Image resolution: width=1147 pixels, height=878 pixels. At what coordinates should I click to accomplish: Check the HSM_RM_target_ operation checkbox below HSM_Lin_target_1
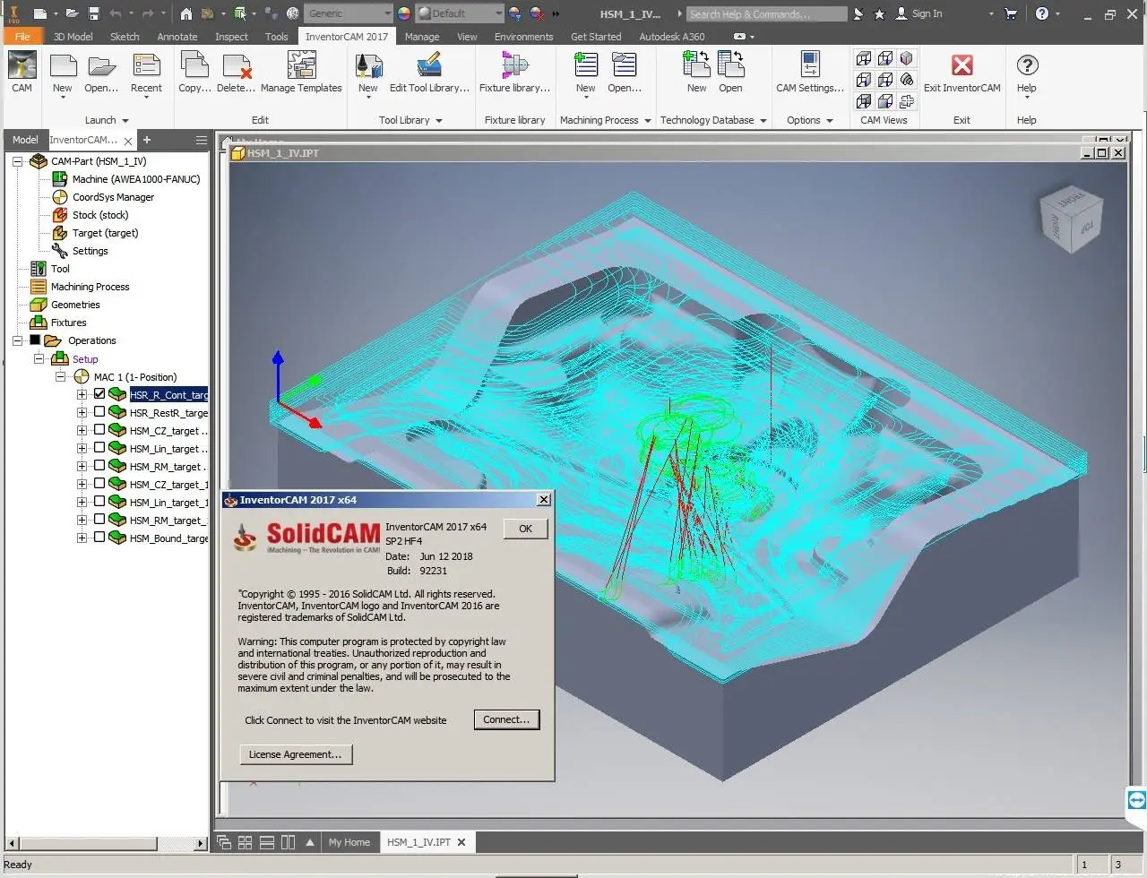pos(99,520)
